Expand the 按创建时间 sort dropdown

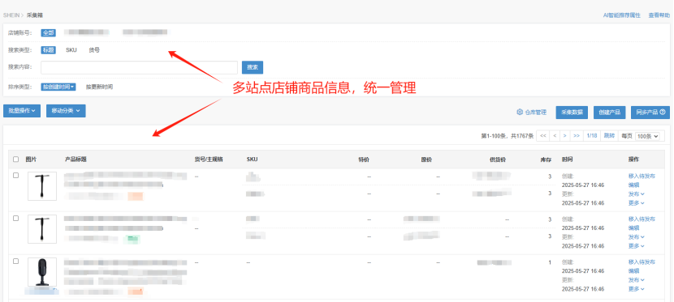58,87
